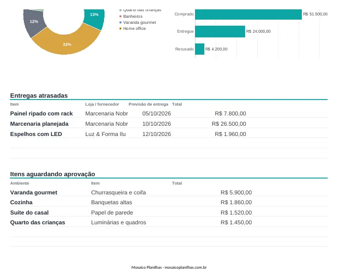Click the Entregue bar in the chart
This screenshot has height=279, width=337.
click(220, 31)
